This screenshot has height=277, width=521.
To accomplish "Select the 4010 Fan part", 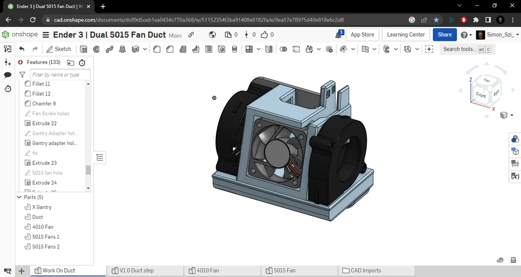I will [x=42, y=226].
